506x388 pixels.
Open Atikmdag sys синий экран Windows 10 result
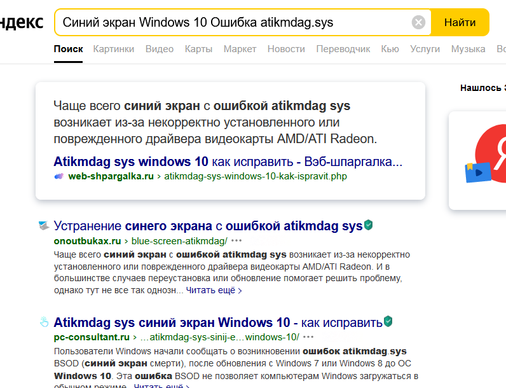coord(218,322)
